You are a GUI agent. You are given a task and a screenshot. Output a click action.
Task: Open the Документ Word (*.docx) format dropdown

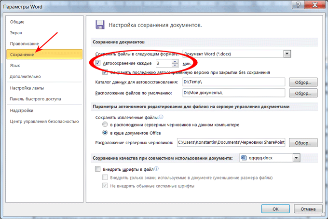(x=287, y=54)
